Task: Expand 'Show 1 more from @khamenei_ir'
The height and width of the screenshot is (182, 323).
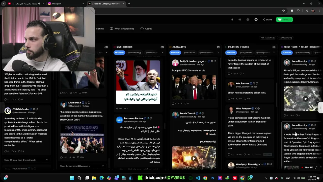Action: pos(82,166)
